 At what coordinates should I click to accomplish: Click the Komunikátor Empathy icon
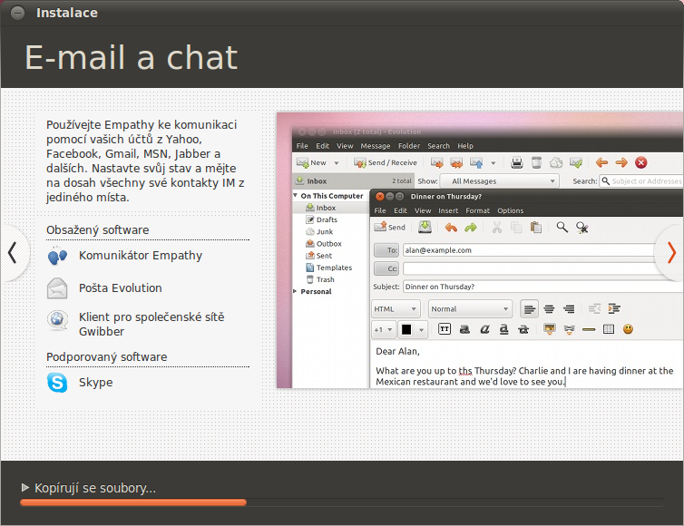[57, 256]
